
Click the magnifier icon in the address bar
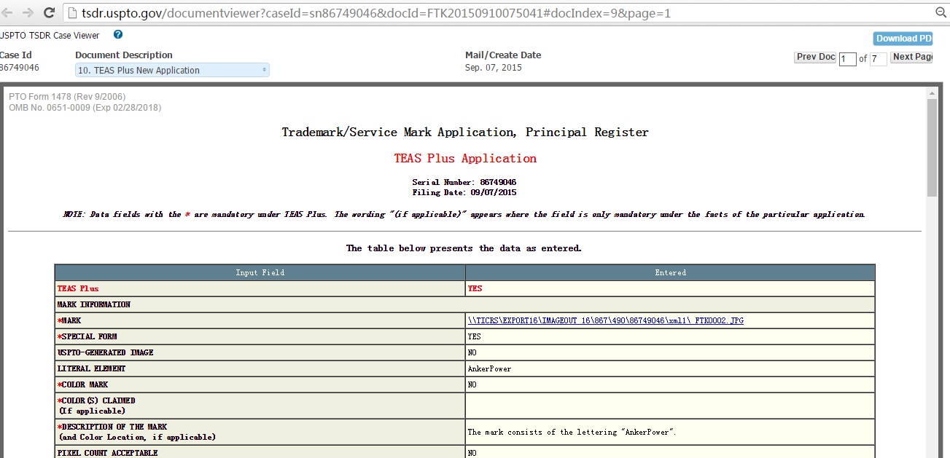(941, 13)
